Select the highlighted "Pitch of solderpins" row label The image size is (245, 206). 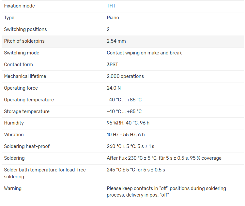[24, 41]
